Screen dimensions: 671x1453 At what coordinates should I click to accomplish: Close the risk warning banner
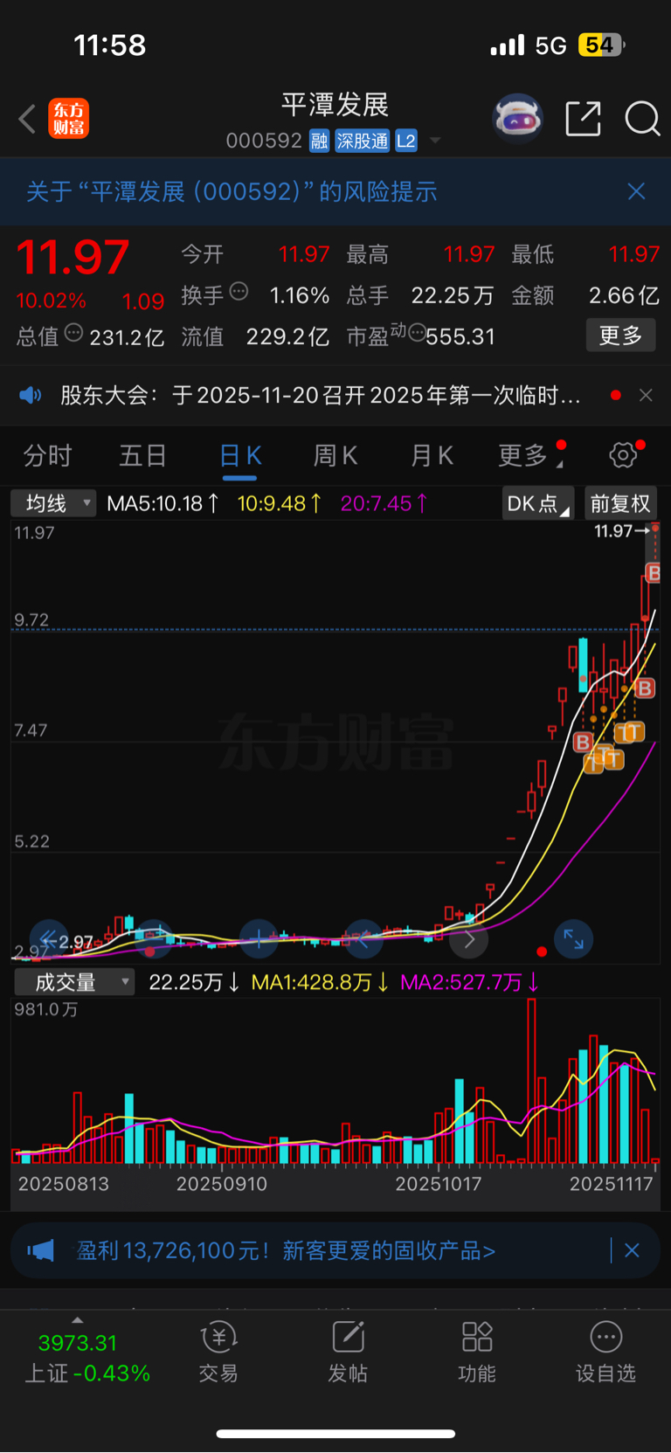click(636, 191)
